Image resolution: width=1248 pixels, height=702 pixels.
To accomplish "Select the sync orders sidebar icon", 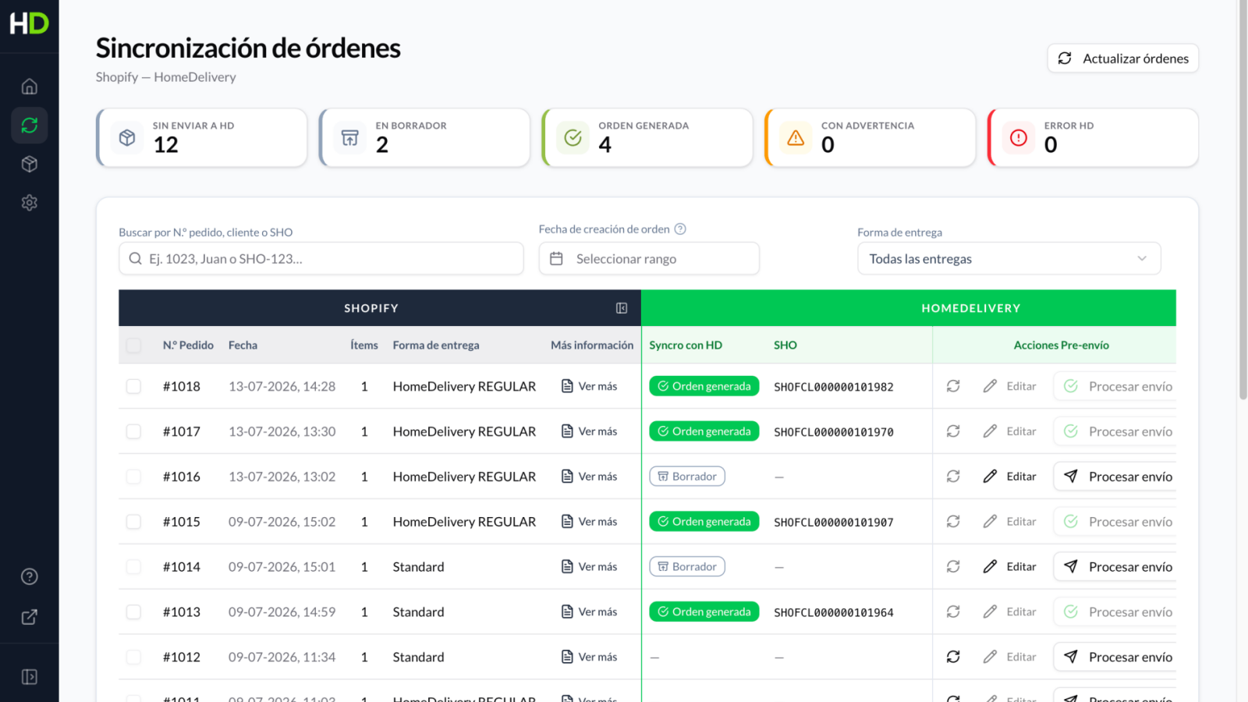I will [x=30, y=125].
